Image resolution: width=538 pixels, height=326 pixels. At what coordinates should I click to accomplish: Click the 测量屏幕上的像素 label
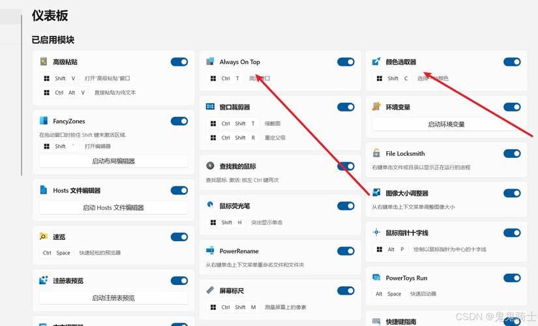285,307
